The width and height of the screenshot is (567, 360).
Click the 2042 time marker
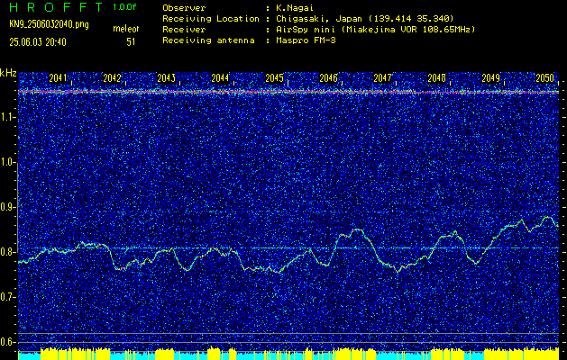click(112, 78)
